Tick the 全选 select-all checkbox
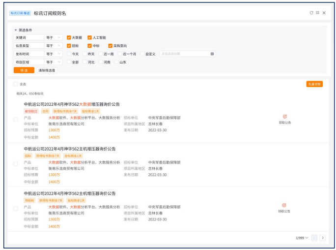This screenshot has height=250, width=336. [16, 84]
